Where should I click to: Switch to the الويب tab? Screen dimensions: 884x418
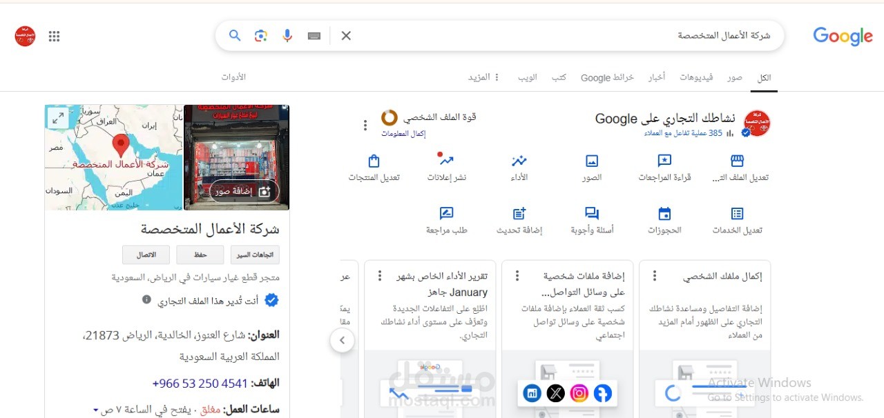click(528, 77)
